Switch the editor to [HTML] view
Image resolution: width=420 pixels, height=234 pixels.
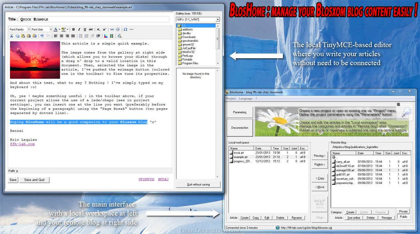[163, 179]
